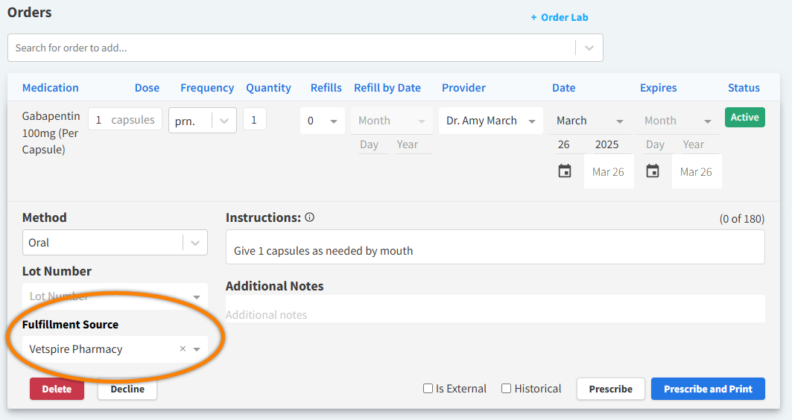Open the Oral method dropdown
Screen dimensions: 792x420
point(195,243)
